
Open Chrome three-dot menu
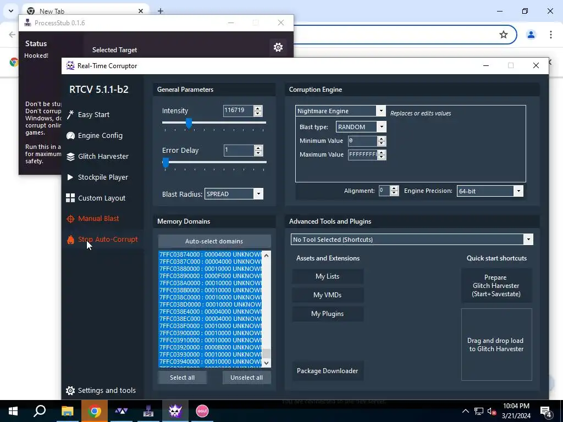click(550, 35)
